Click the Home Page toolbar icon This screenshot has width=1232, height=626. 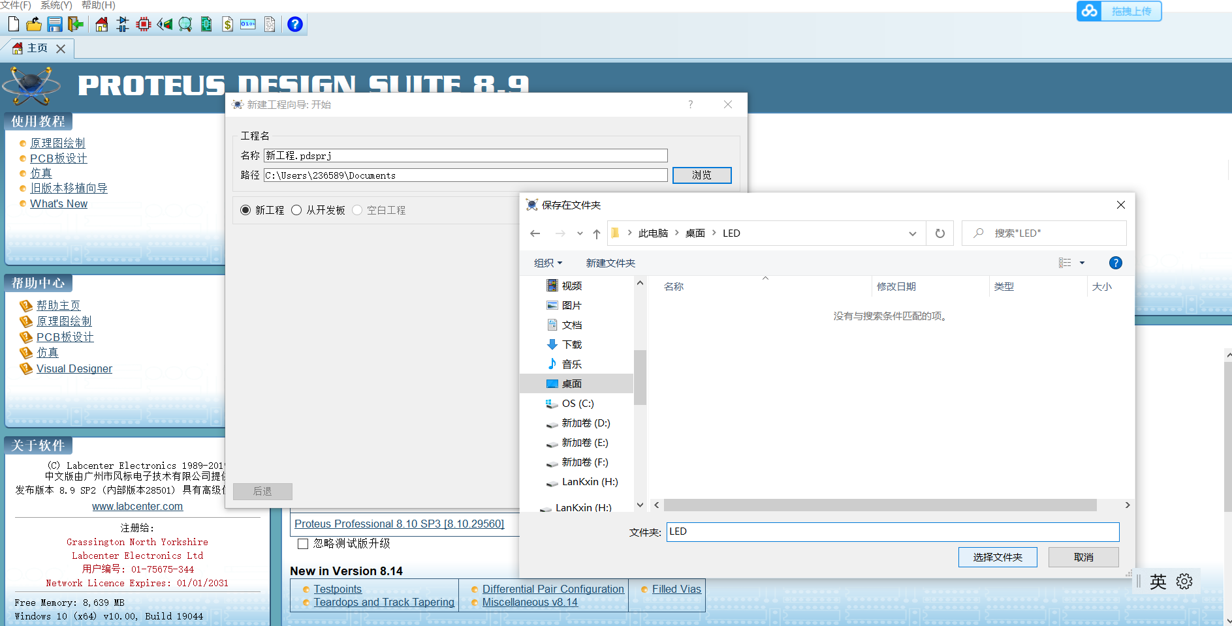pos(101,24)
